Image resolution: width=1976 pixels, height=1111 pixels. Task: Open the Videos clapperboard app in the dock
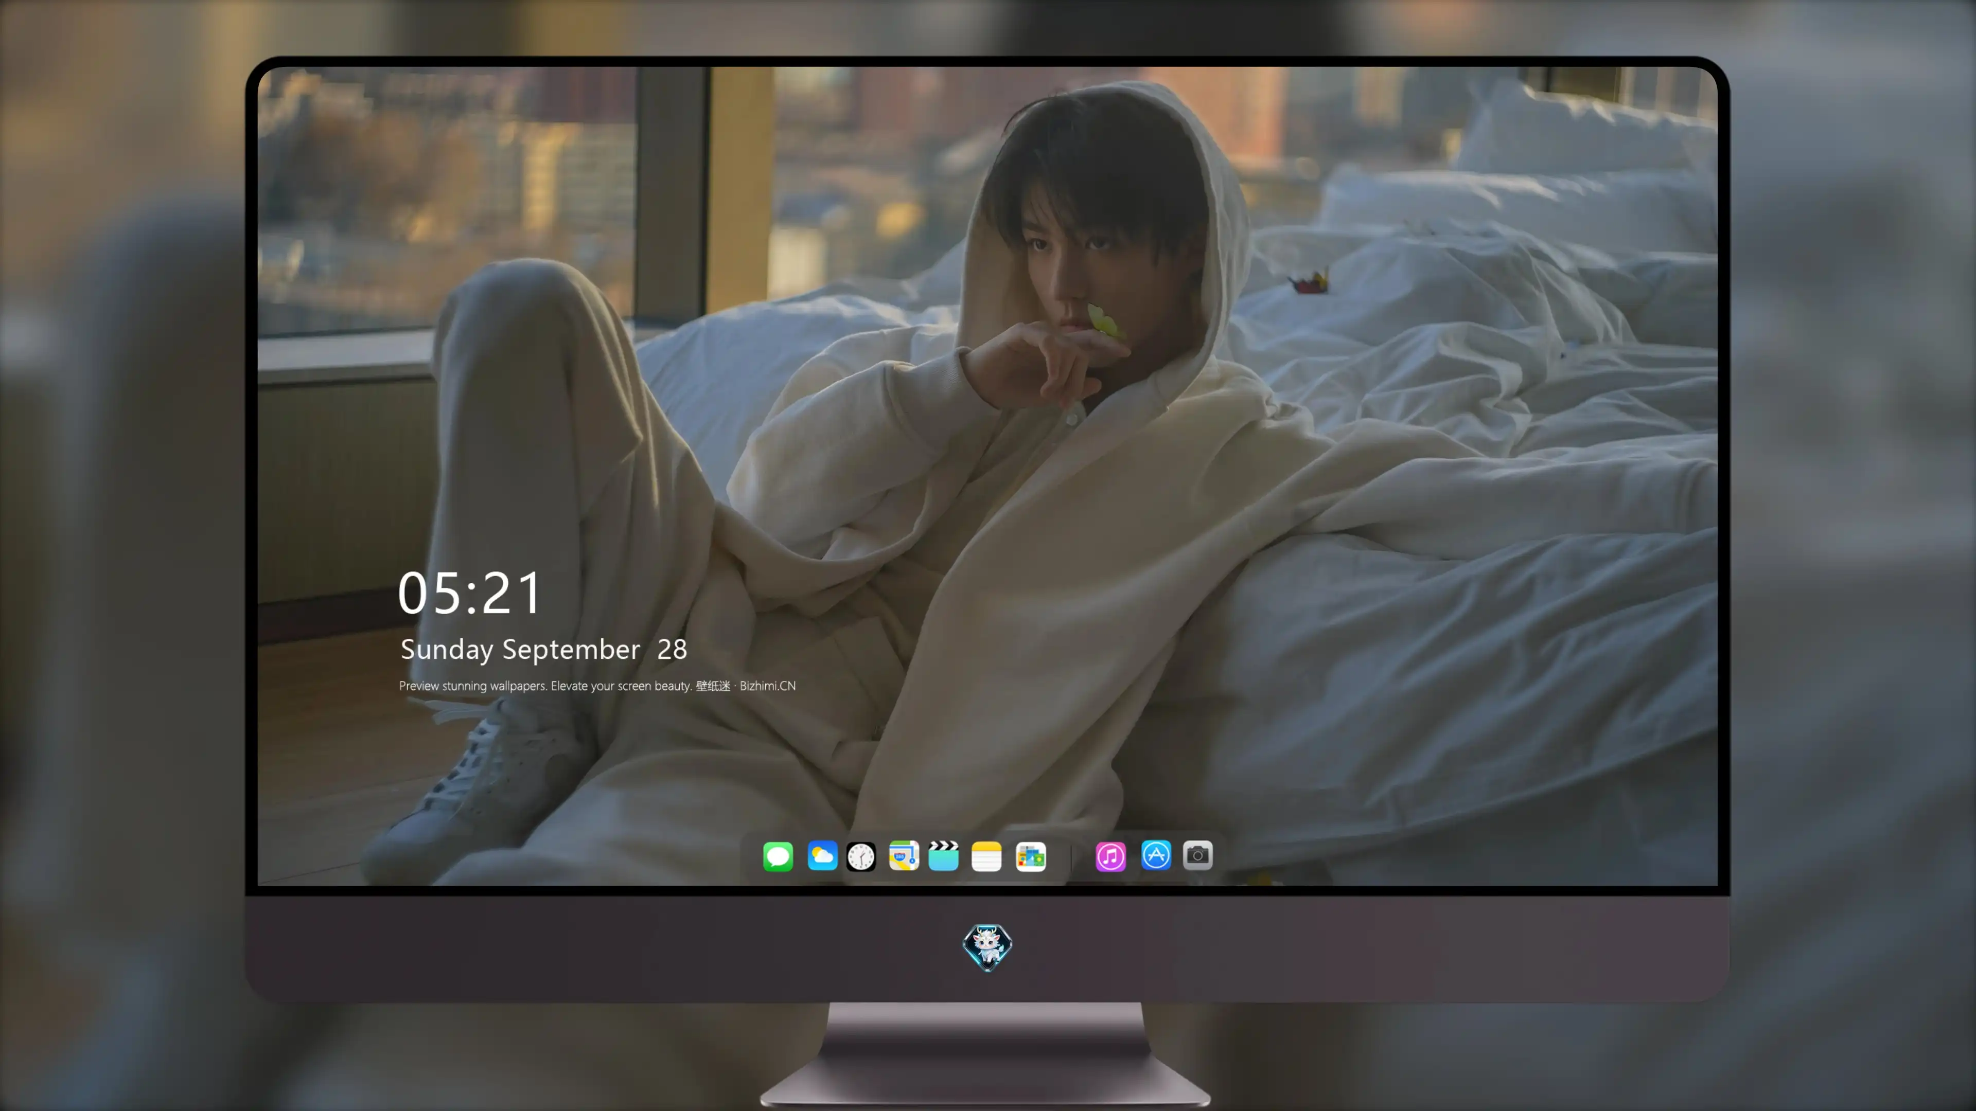(944, 856)
